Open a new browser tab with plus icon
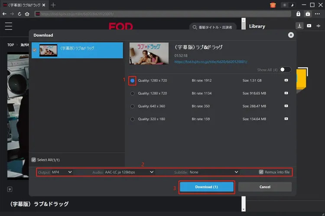The image size is (325, 216). point(53,5)
